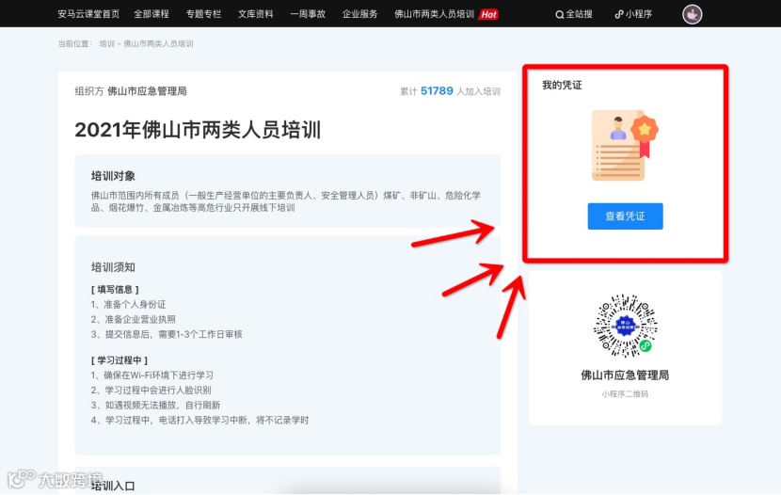The image size is (781, 495).
Task: Click 培训 in the breadcrumb
Action: pyautogui.click(x=106, y=44)
